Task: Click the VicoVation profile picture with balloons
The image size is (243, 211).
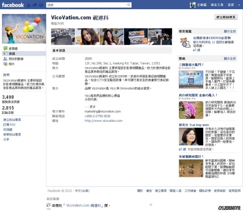Action: click(x=24, y=29)
